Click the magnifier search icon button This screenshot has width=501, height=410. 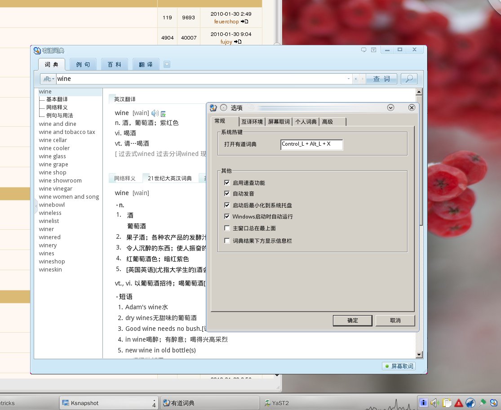409,79
